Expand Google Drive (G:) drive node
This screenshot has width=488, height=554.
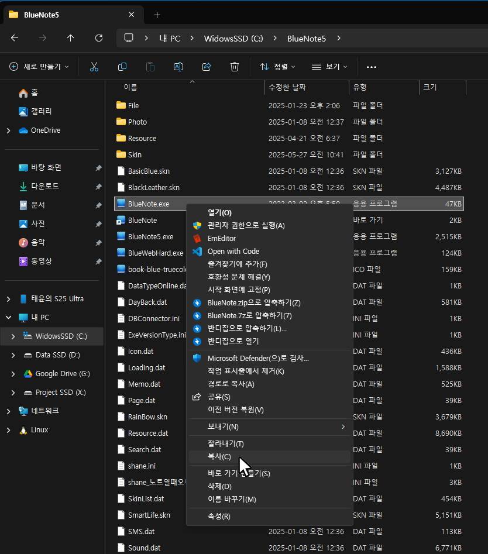13,374
